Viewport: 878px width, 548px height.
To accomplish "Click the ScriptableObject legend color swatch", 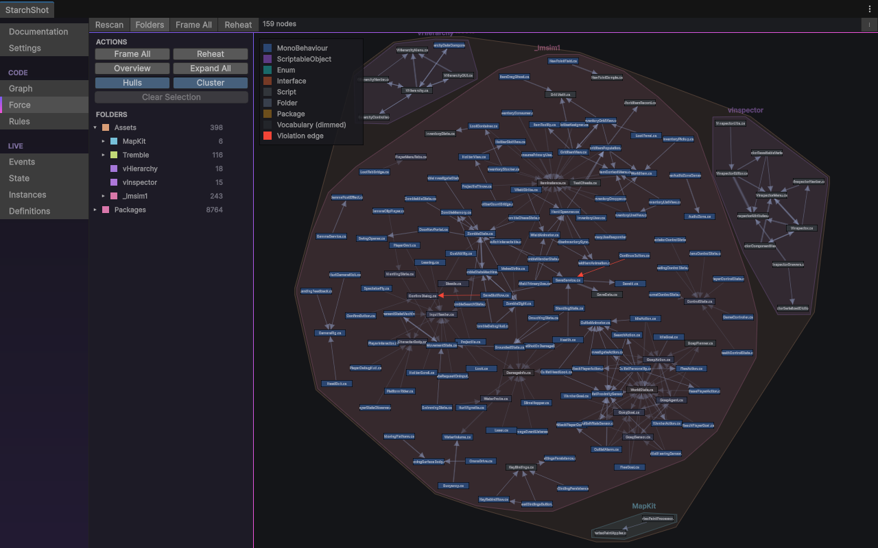I will tap(268, 59).
